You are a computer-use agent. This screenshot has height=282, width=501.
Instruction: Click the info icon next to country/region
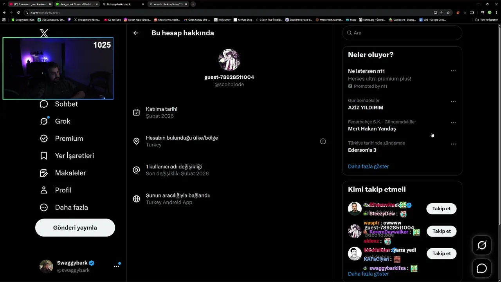[x=323, y=141]
